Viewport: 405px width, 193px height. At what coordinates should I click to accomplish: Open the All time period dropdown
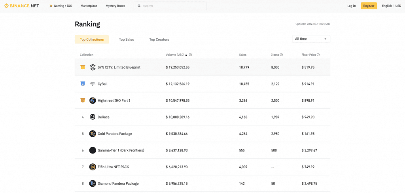point(311,39)
